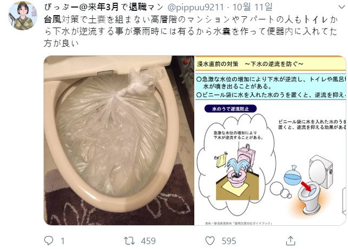The image size is (348, 249).
Task: View the toilet water bag photo
Action: (119, 140)
